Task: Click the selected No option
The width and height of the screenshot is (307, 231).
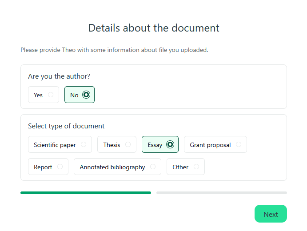Action: pos(80,95)
